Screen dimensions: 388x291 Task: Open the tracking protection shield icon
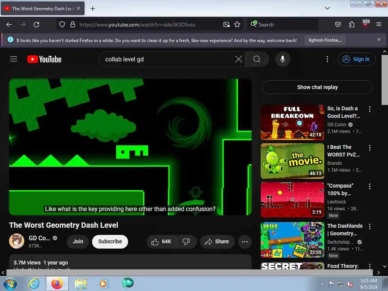click(62, 25)
